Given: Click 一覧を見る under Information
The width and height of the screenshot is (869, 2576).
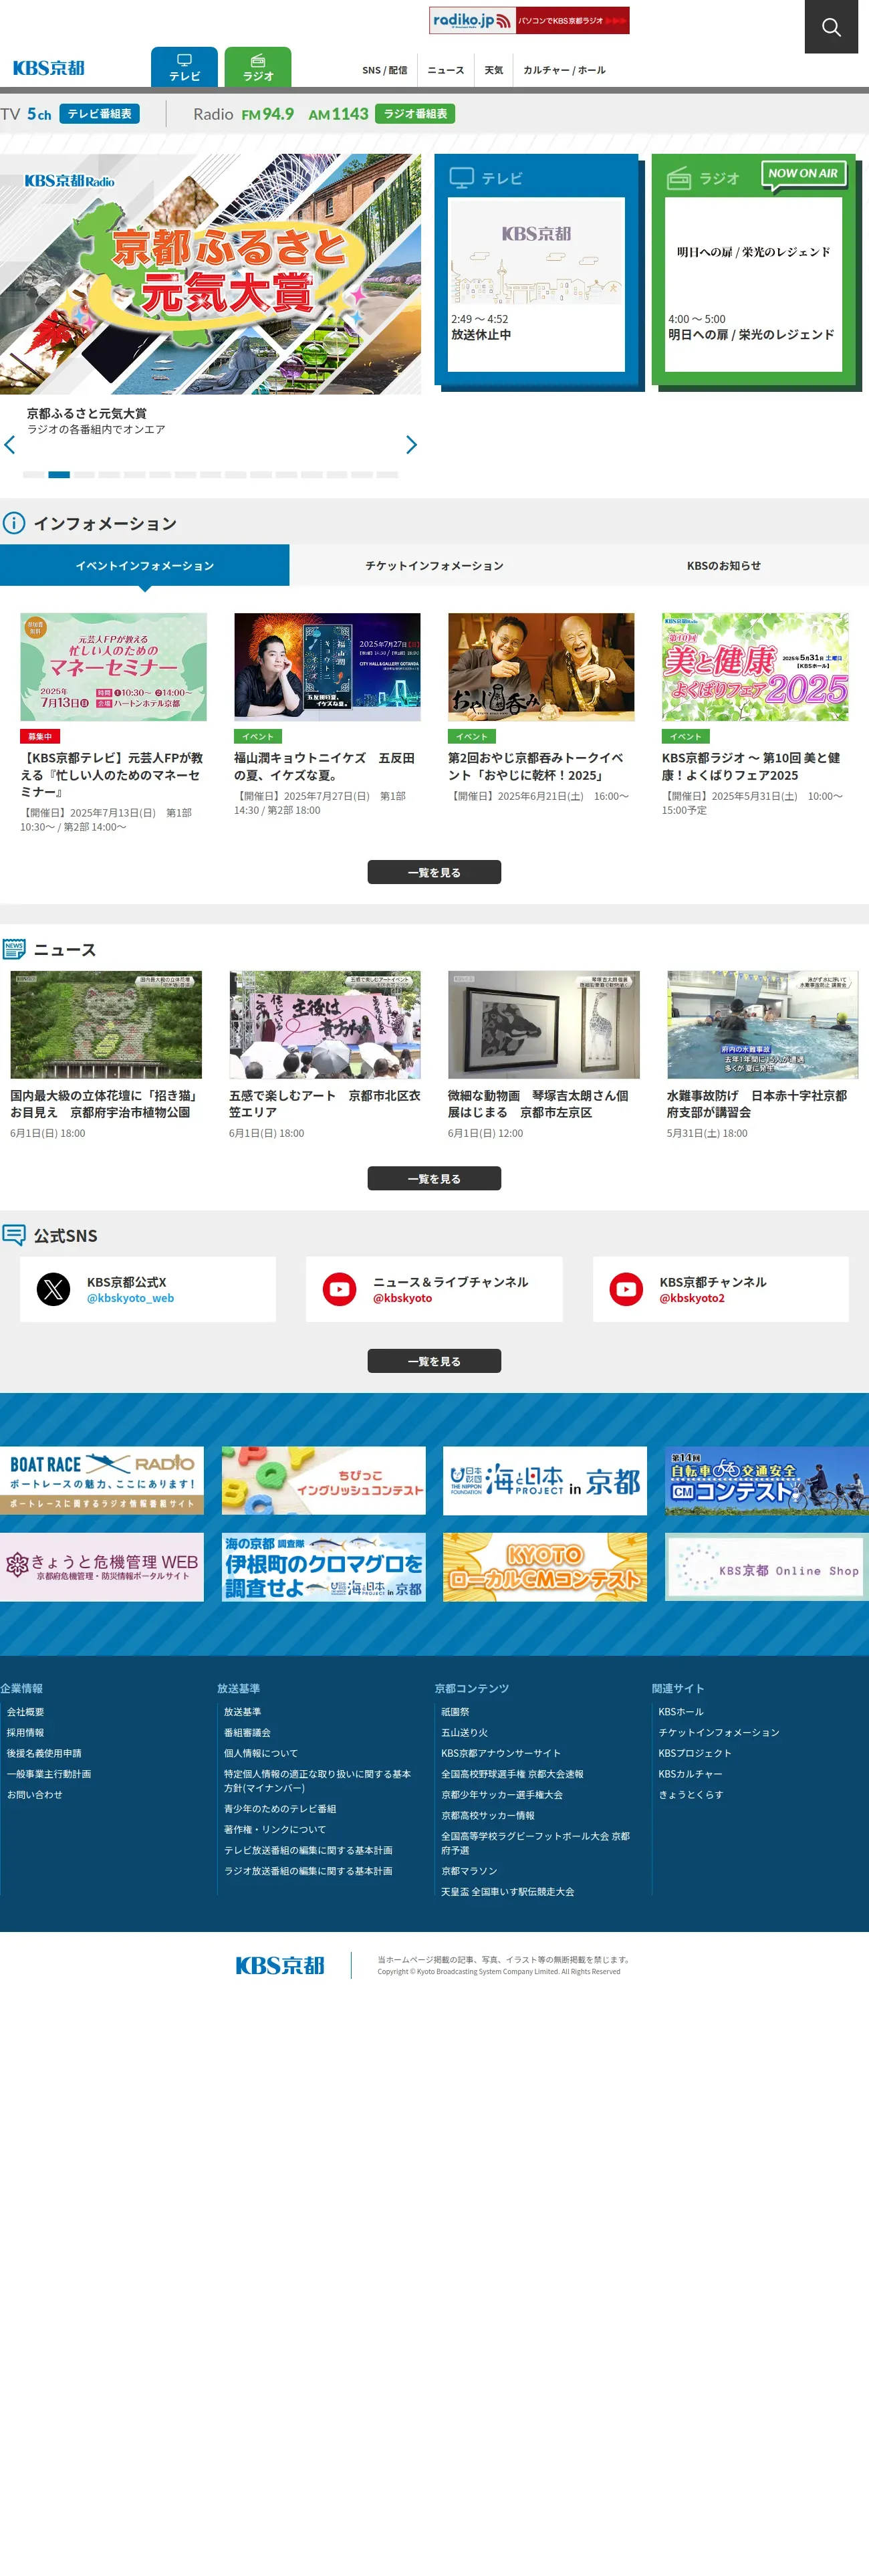Looking at the screenshot, I should tap(434, 872).
